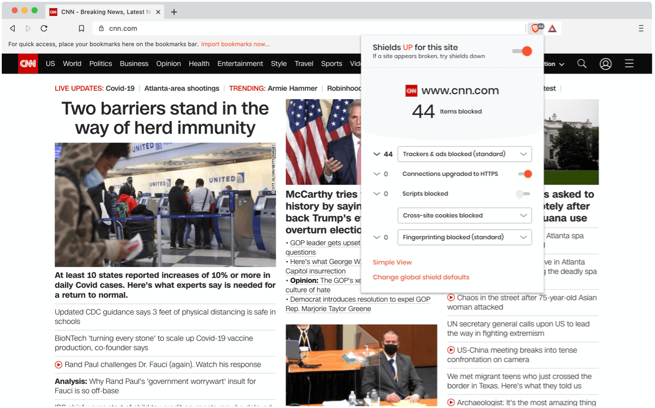Open Atlanta-area shootings link

(182, 88)
